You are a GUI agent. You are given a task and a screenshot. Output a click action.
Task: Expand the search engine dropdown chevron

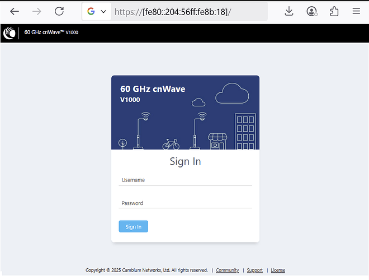pyautogui.click(x=103, y=12)
